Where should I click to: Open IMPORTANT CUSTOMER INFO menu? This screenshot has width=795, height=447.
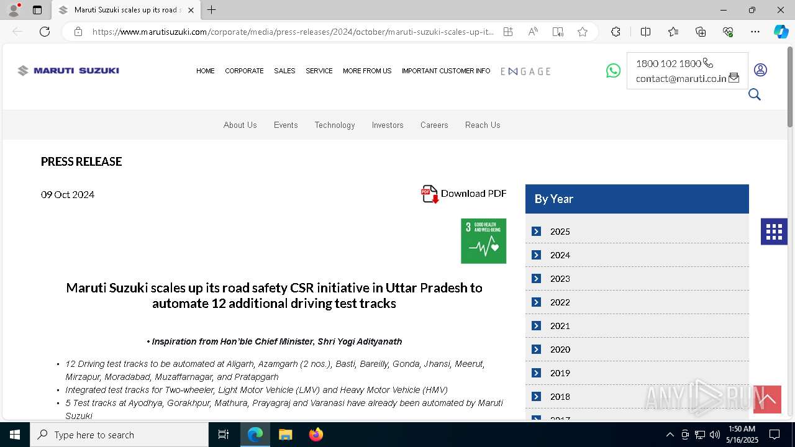point(446,71)
